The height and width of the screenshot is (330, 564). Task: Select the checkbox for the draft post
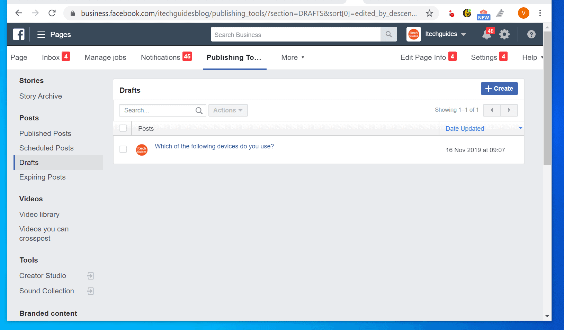click(x=123, y=149)
